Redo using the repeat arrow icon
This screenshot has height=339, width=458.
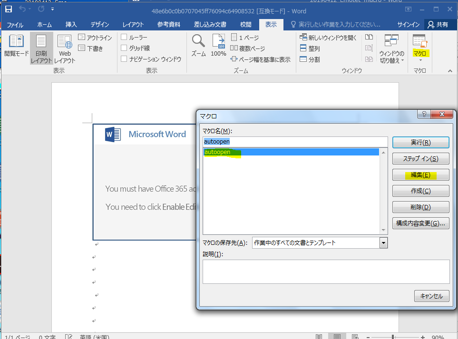pyautogui.click(x=41, y=9)
